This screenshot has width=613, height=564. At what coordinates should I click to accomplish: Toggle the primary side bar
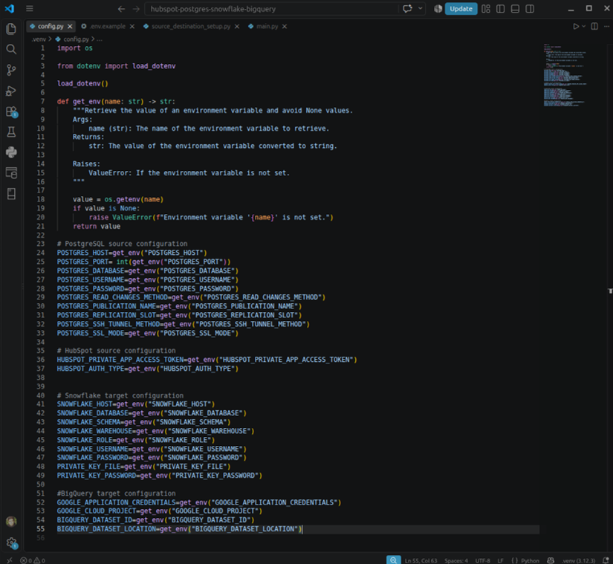pos(500,9)
